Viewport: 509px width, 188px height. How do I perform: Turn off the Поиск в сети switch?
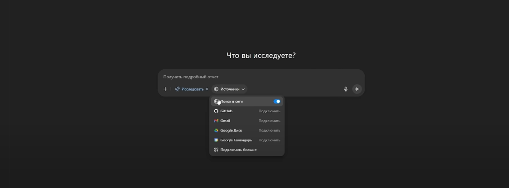click(x=277, y=101)
